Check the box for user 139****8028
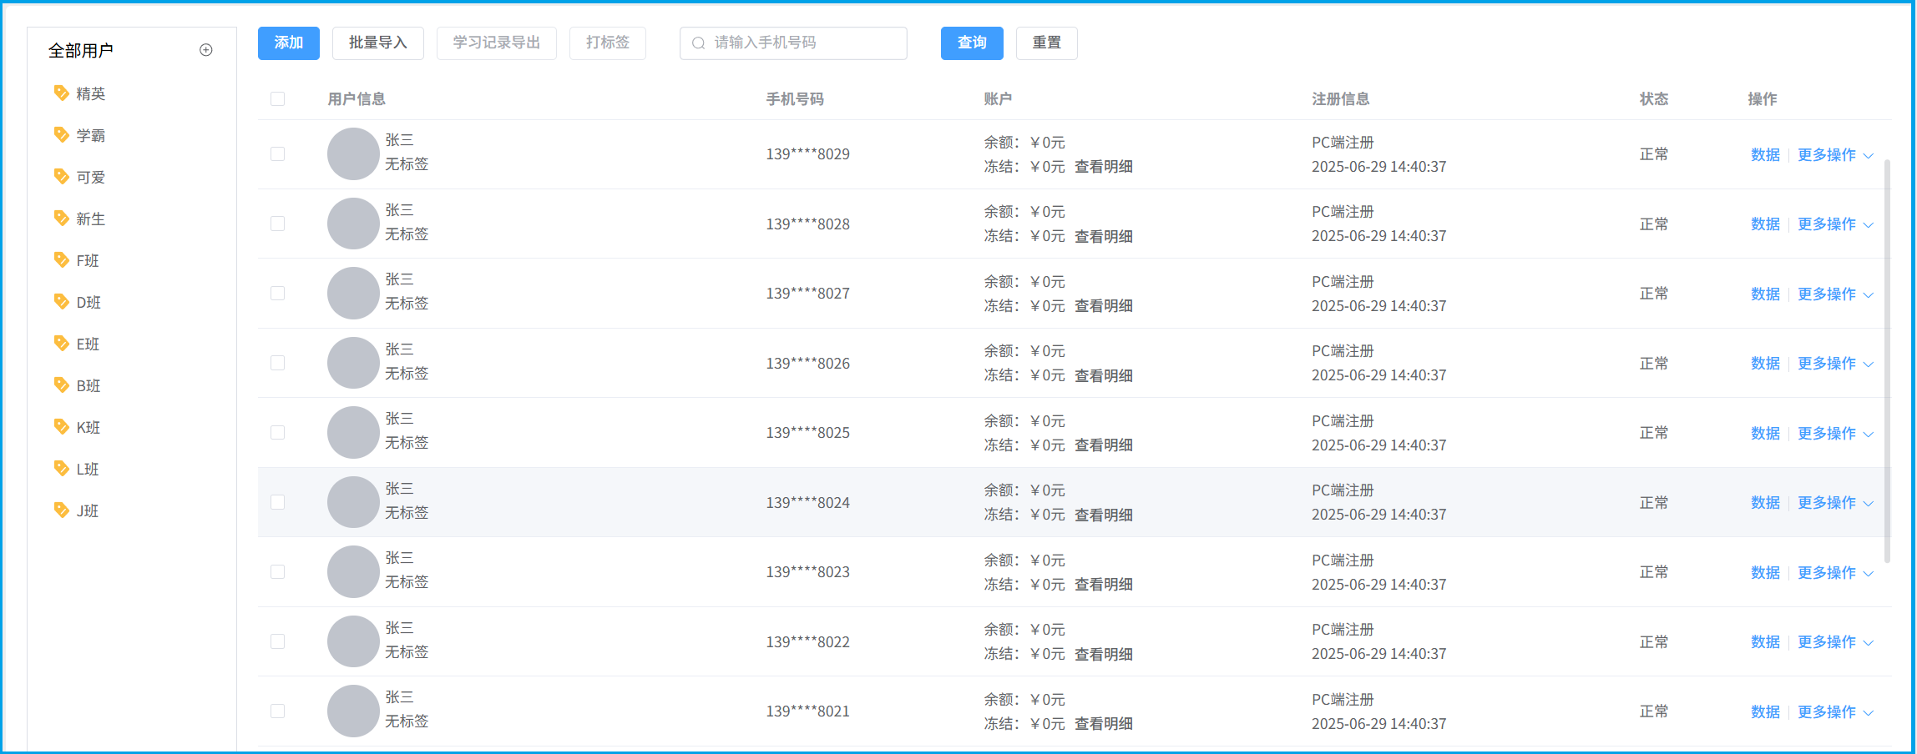The image size is (1917, 754). [278, 224]
